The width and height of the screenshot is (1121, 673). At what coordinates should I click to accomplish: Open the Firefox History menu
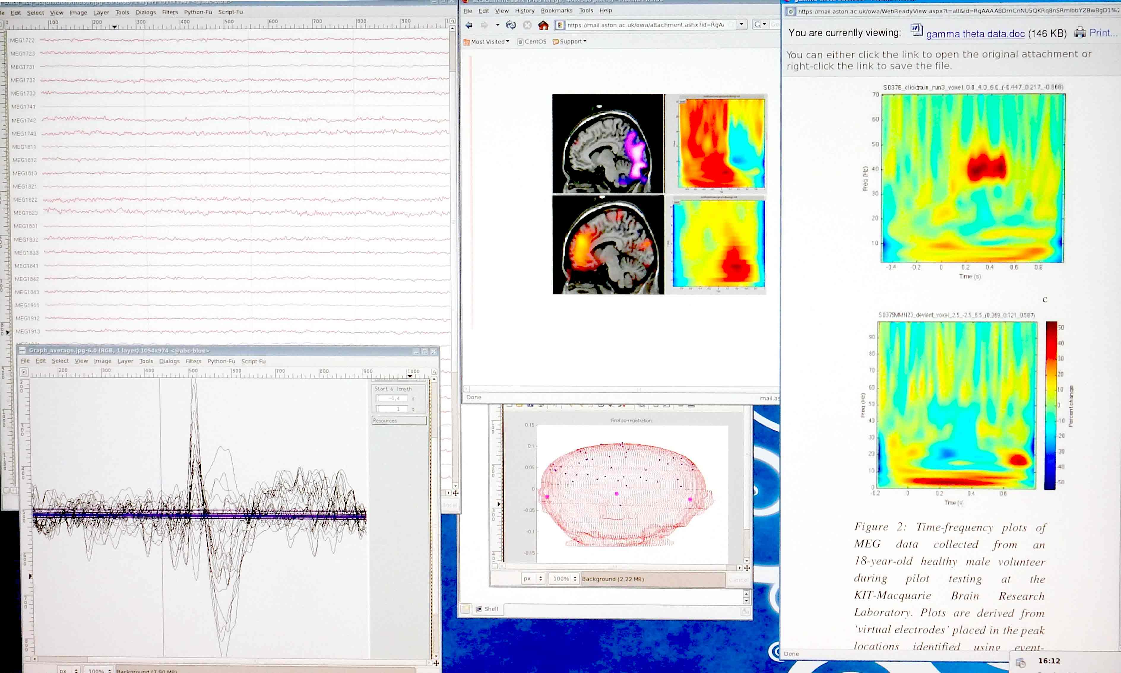525,10
